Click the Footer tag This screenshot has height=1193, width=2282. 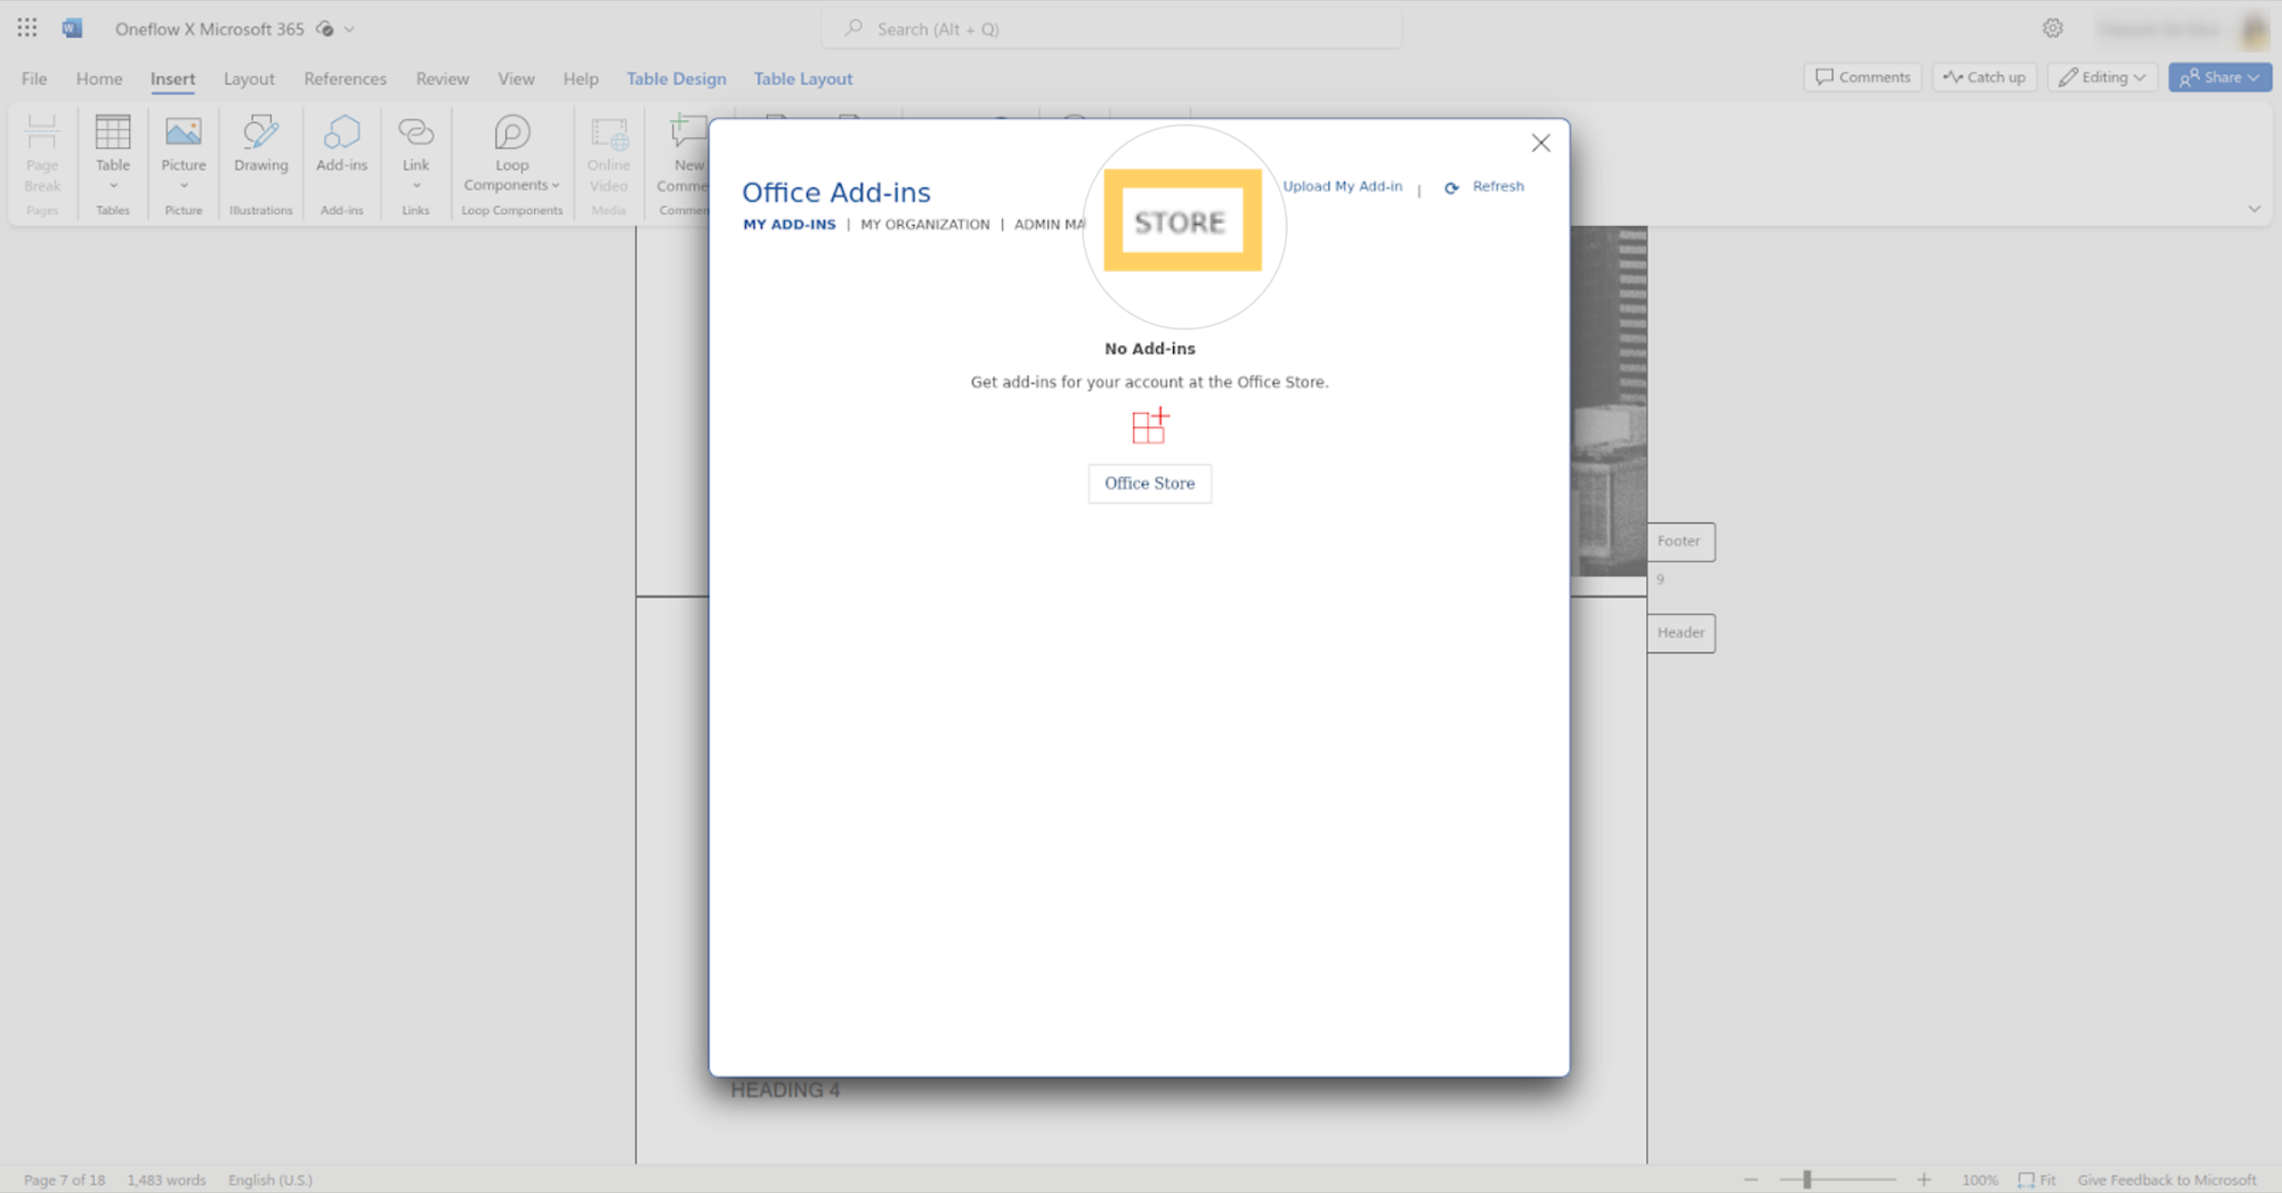click(x=1680, y=541)
